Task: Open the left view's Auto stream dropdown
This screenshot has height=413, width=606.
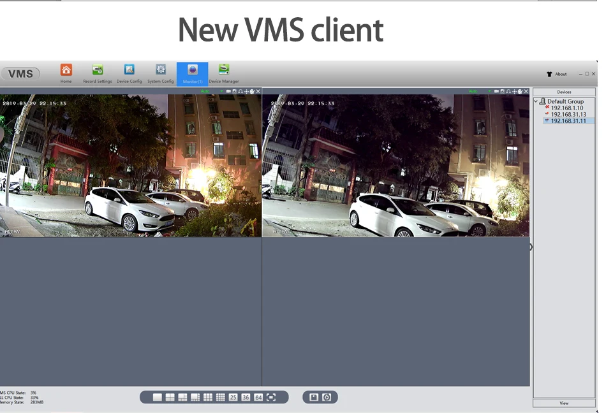Action: 221,92
